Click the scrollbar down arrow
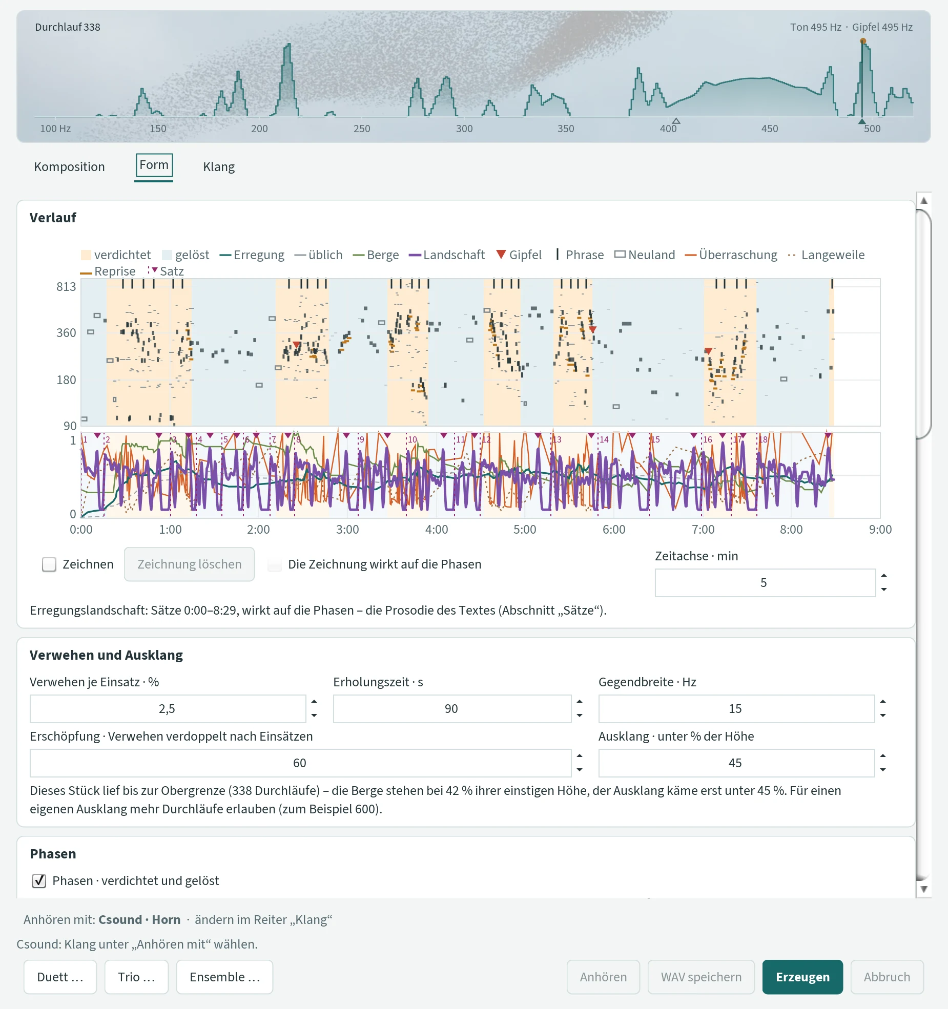Image resolution: width=948 pixels, height=1009 pixels. 924,890
